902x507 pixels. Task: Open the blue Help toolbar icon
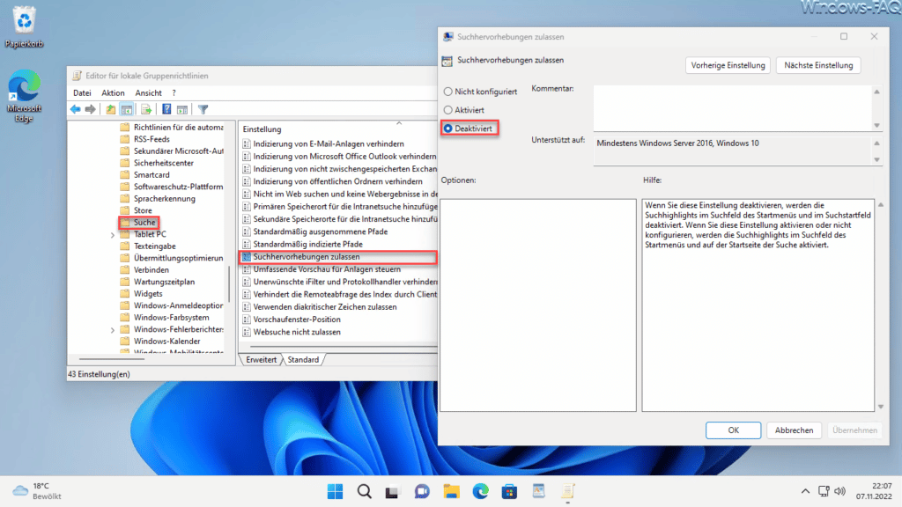166,109
